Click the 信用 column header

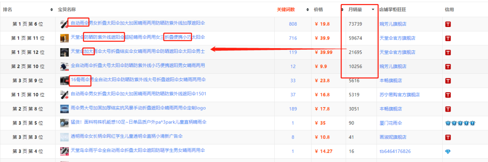450,9
